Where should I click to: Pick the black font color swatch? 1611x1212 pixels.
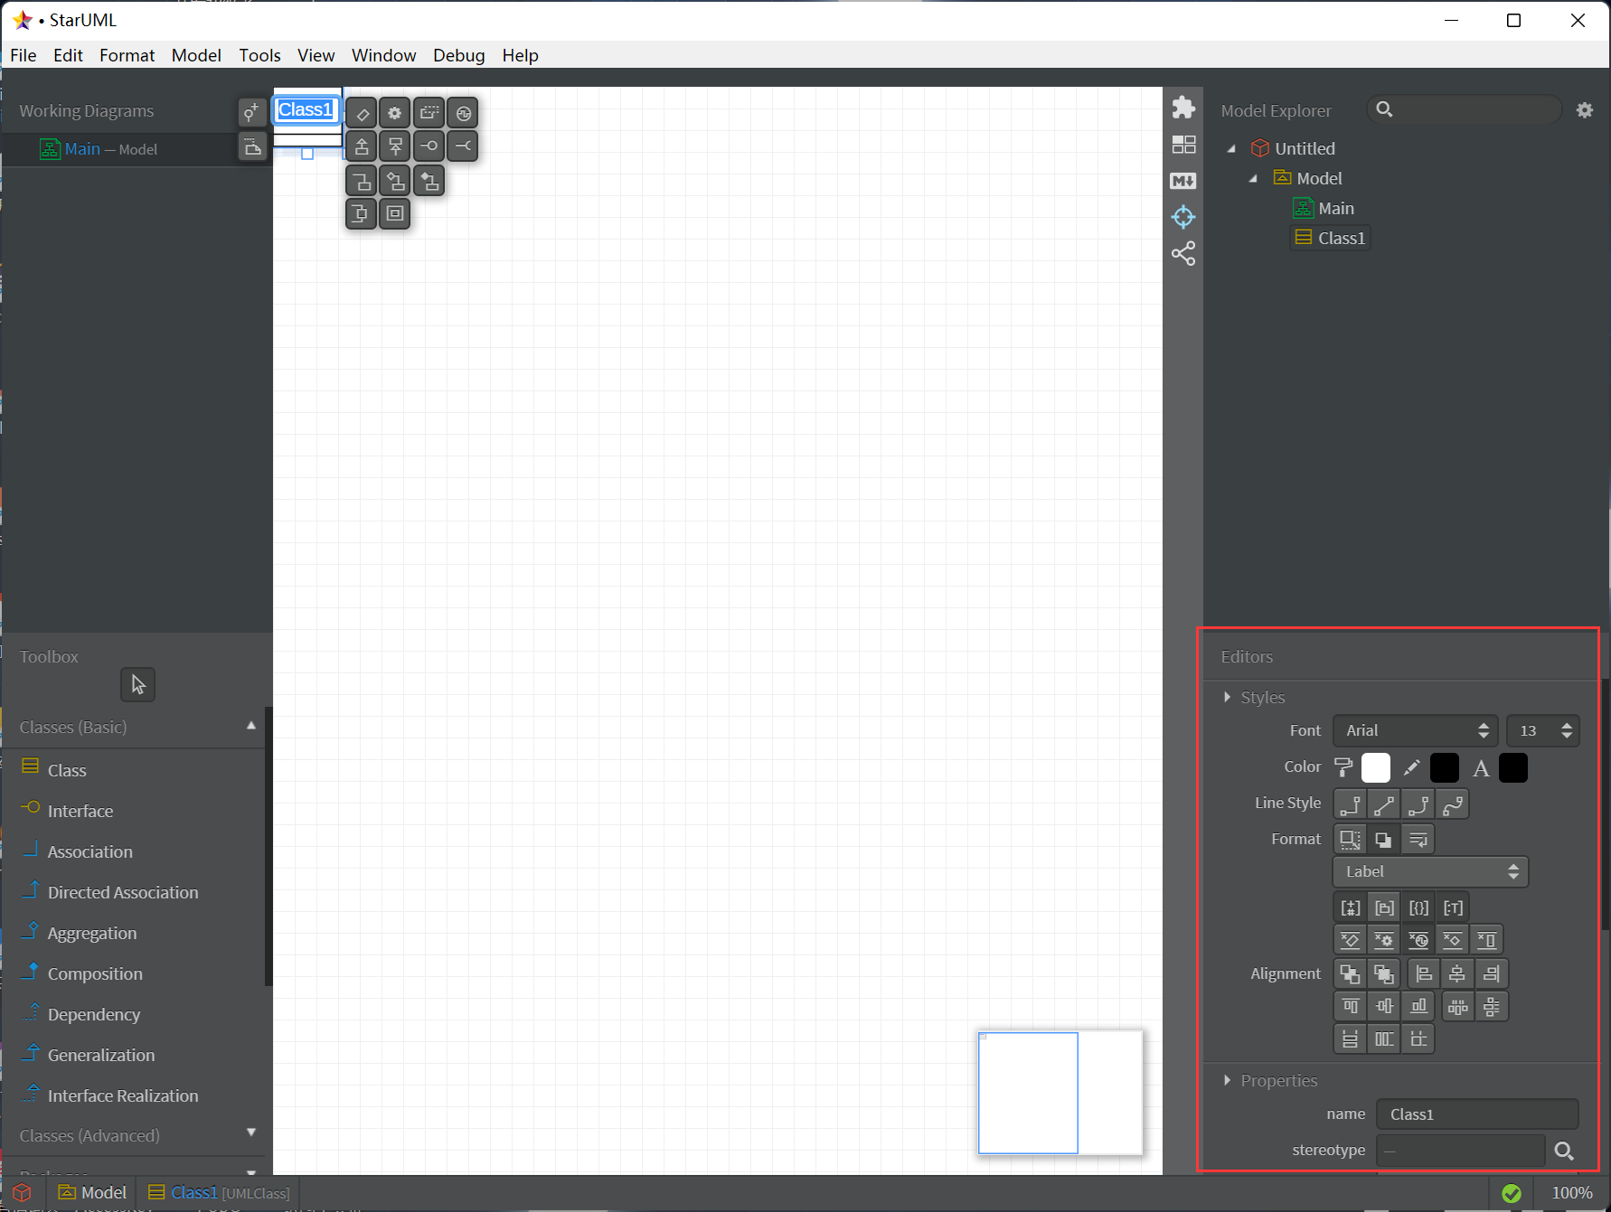[x=1513, y=768]
